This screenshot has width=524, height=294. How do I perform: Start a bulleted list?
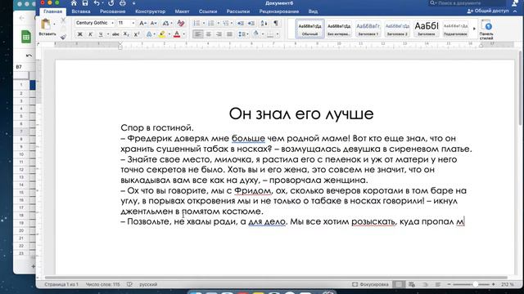point(196,23)
